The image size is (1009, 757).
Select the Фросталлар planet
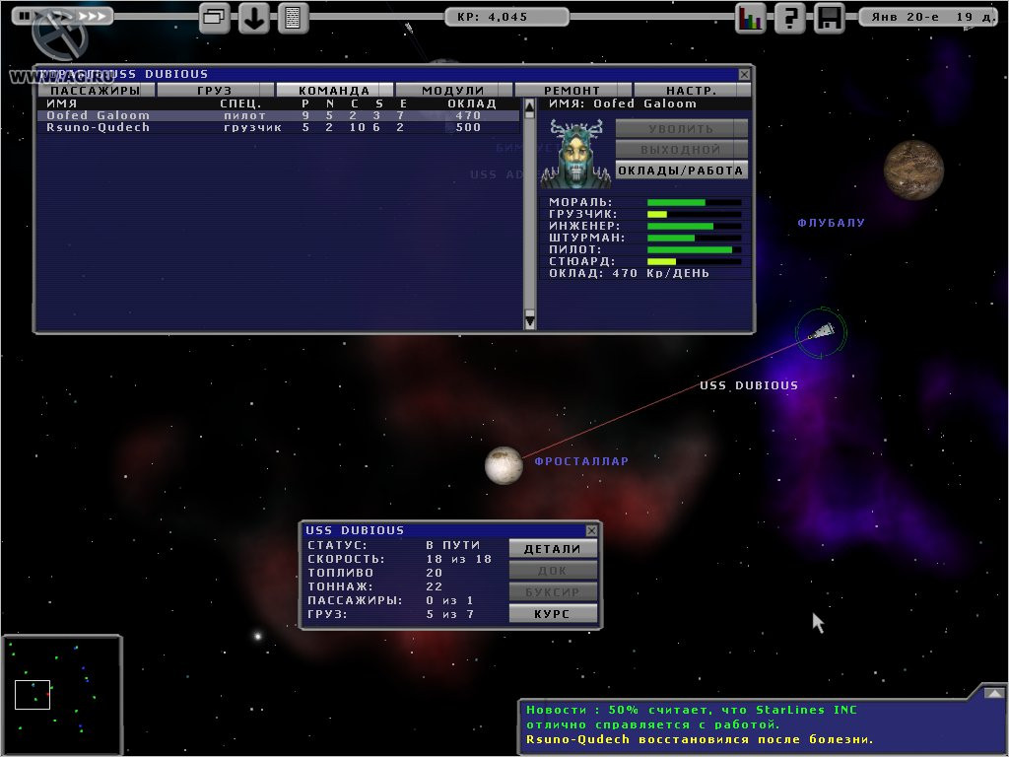[x=504, y=465]
